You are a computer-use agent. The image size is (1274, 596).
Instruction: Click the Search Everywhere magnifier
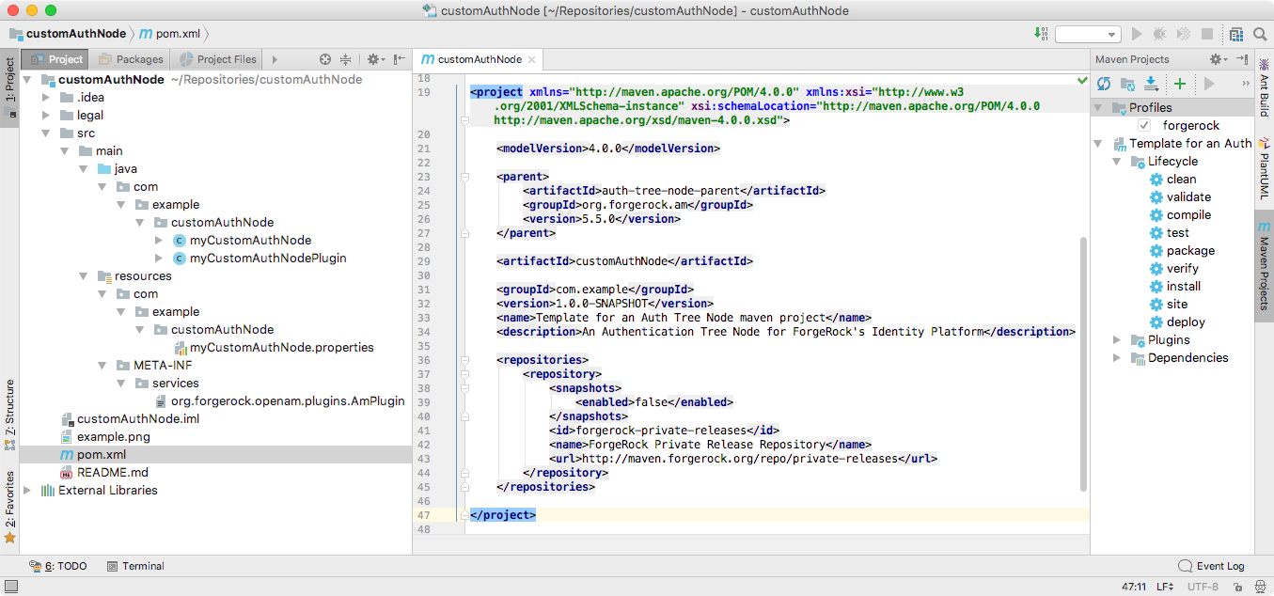1261,34
